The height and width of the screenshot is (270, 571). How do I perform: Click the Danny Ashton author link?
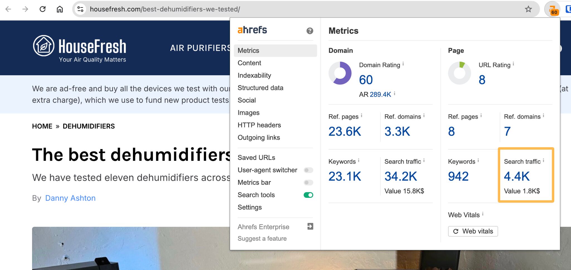click(x=70, y=198)
